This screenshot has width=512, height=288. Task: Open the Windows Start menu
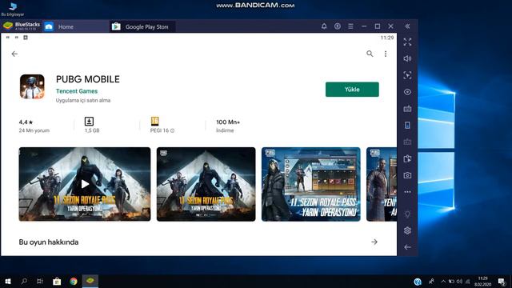pyautogui.click(x=8, y=281)
